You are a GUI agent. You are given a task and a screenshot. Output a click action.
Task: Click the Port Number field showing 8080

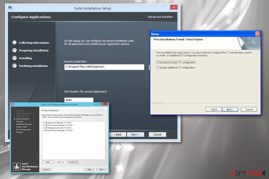click(x=79, y=100)
